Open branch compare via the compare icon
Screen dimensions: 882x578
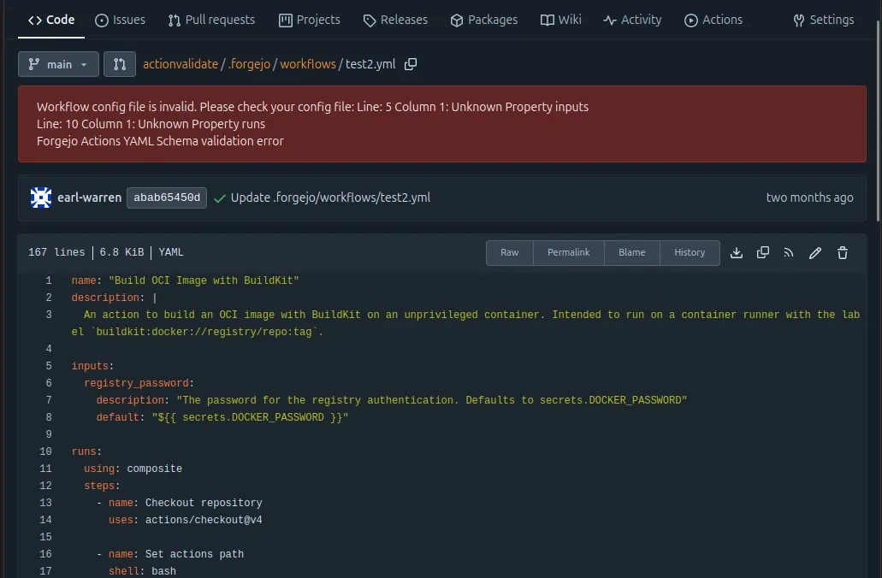pos(119,63)
